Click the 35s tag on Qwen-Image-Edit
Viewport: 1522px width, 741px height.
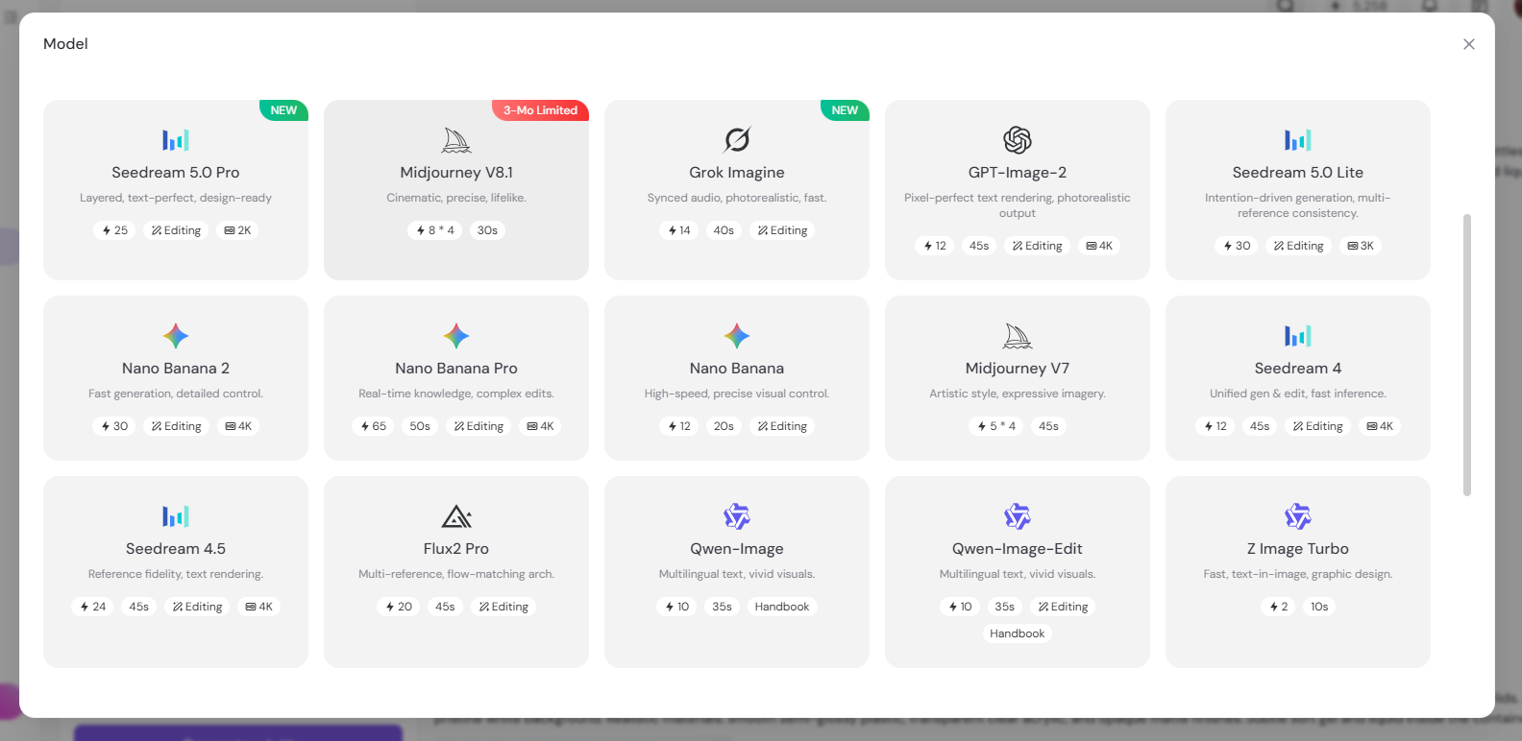coord(1004,607)
